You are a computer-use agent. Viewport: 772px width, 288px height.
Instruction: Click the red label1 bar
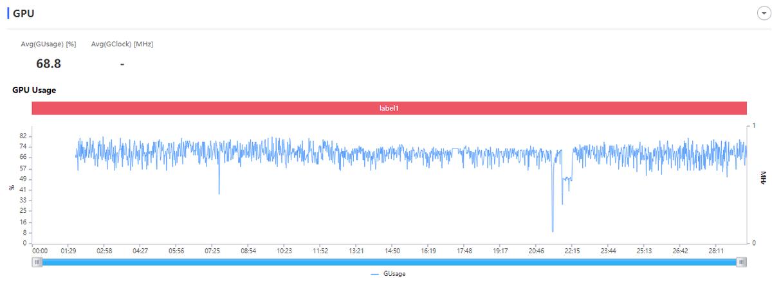389,109
